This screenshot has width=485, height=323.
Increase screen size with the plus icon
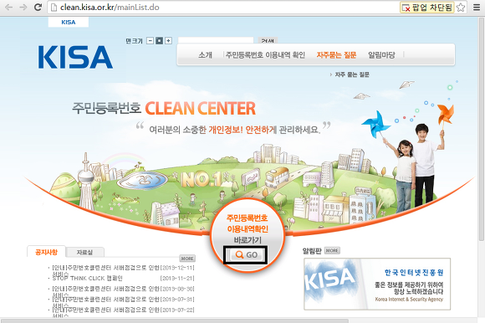(168, 40)
